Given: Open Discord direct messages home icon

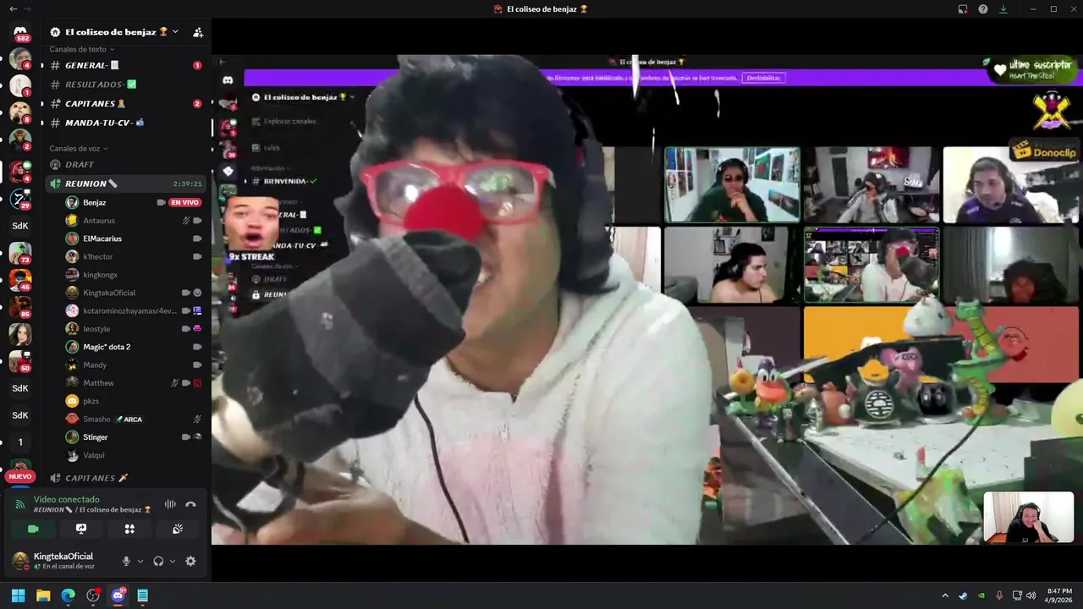Looking at the screenshot, I should tap(20, 31).
